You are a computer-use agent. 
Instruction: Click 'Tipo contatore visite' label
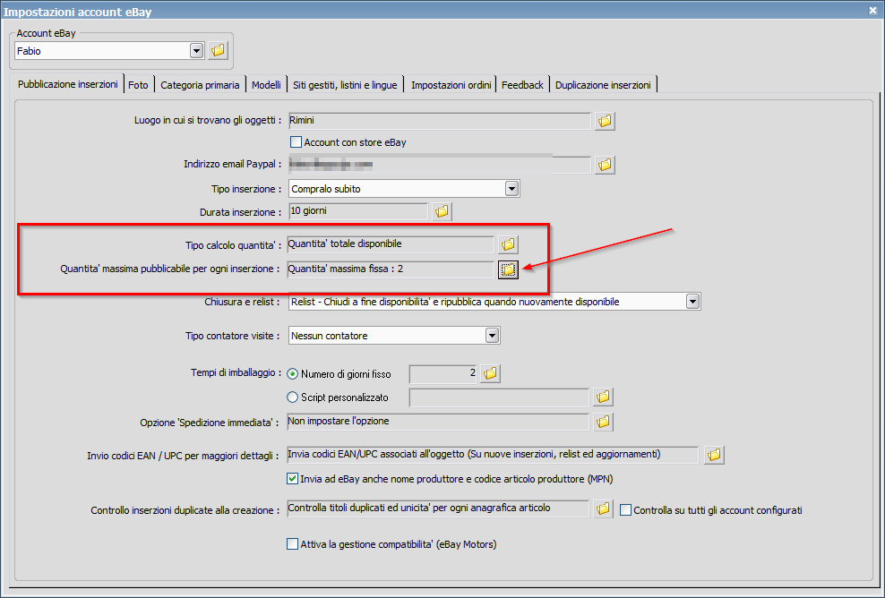pyautogui.click(x=233, y=336)
